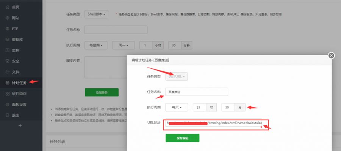
Task: Close the 编辑计划任务 dialog
Action: pyautogui.click(x=332, y=55)
